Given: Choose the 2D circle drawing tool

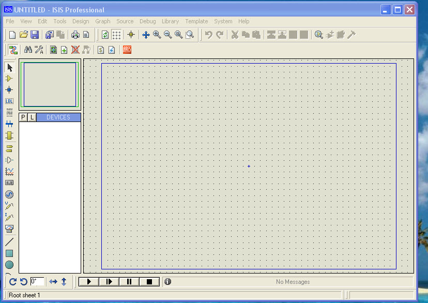Looking at the screenshot, I should coord(9,265).
